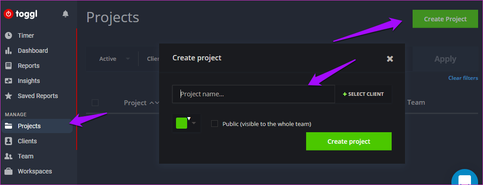Screen dimensions: 483x185
Task: Click the Dashboard bar chart icon
Action: (x=8, y=51)
